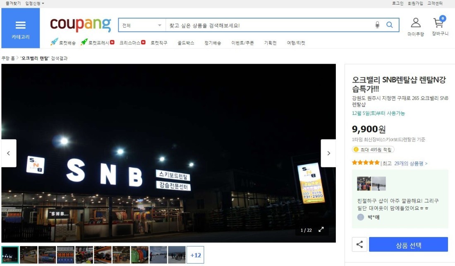Viewport: 455px width, 266px height.
Task: Click 고객센터 link
Action: point(435,3)
